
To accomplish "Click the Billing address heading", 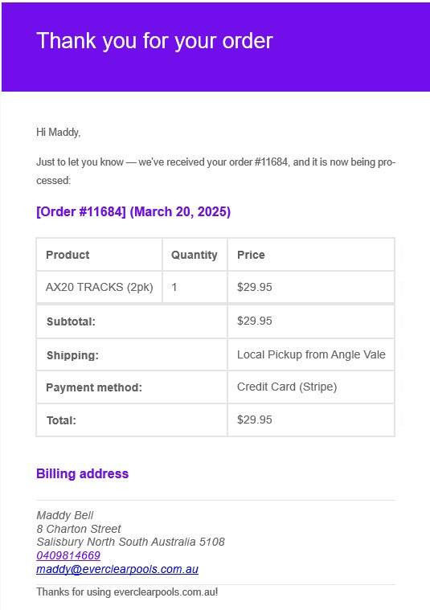I will [82, 473].
